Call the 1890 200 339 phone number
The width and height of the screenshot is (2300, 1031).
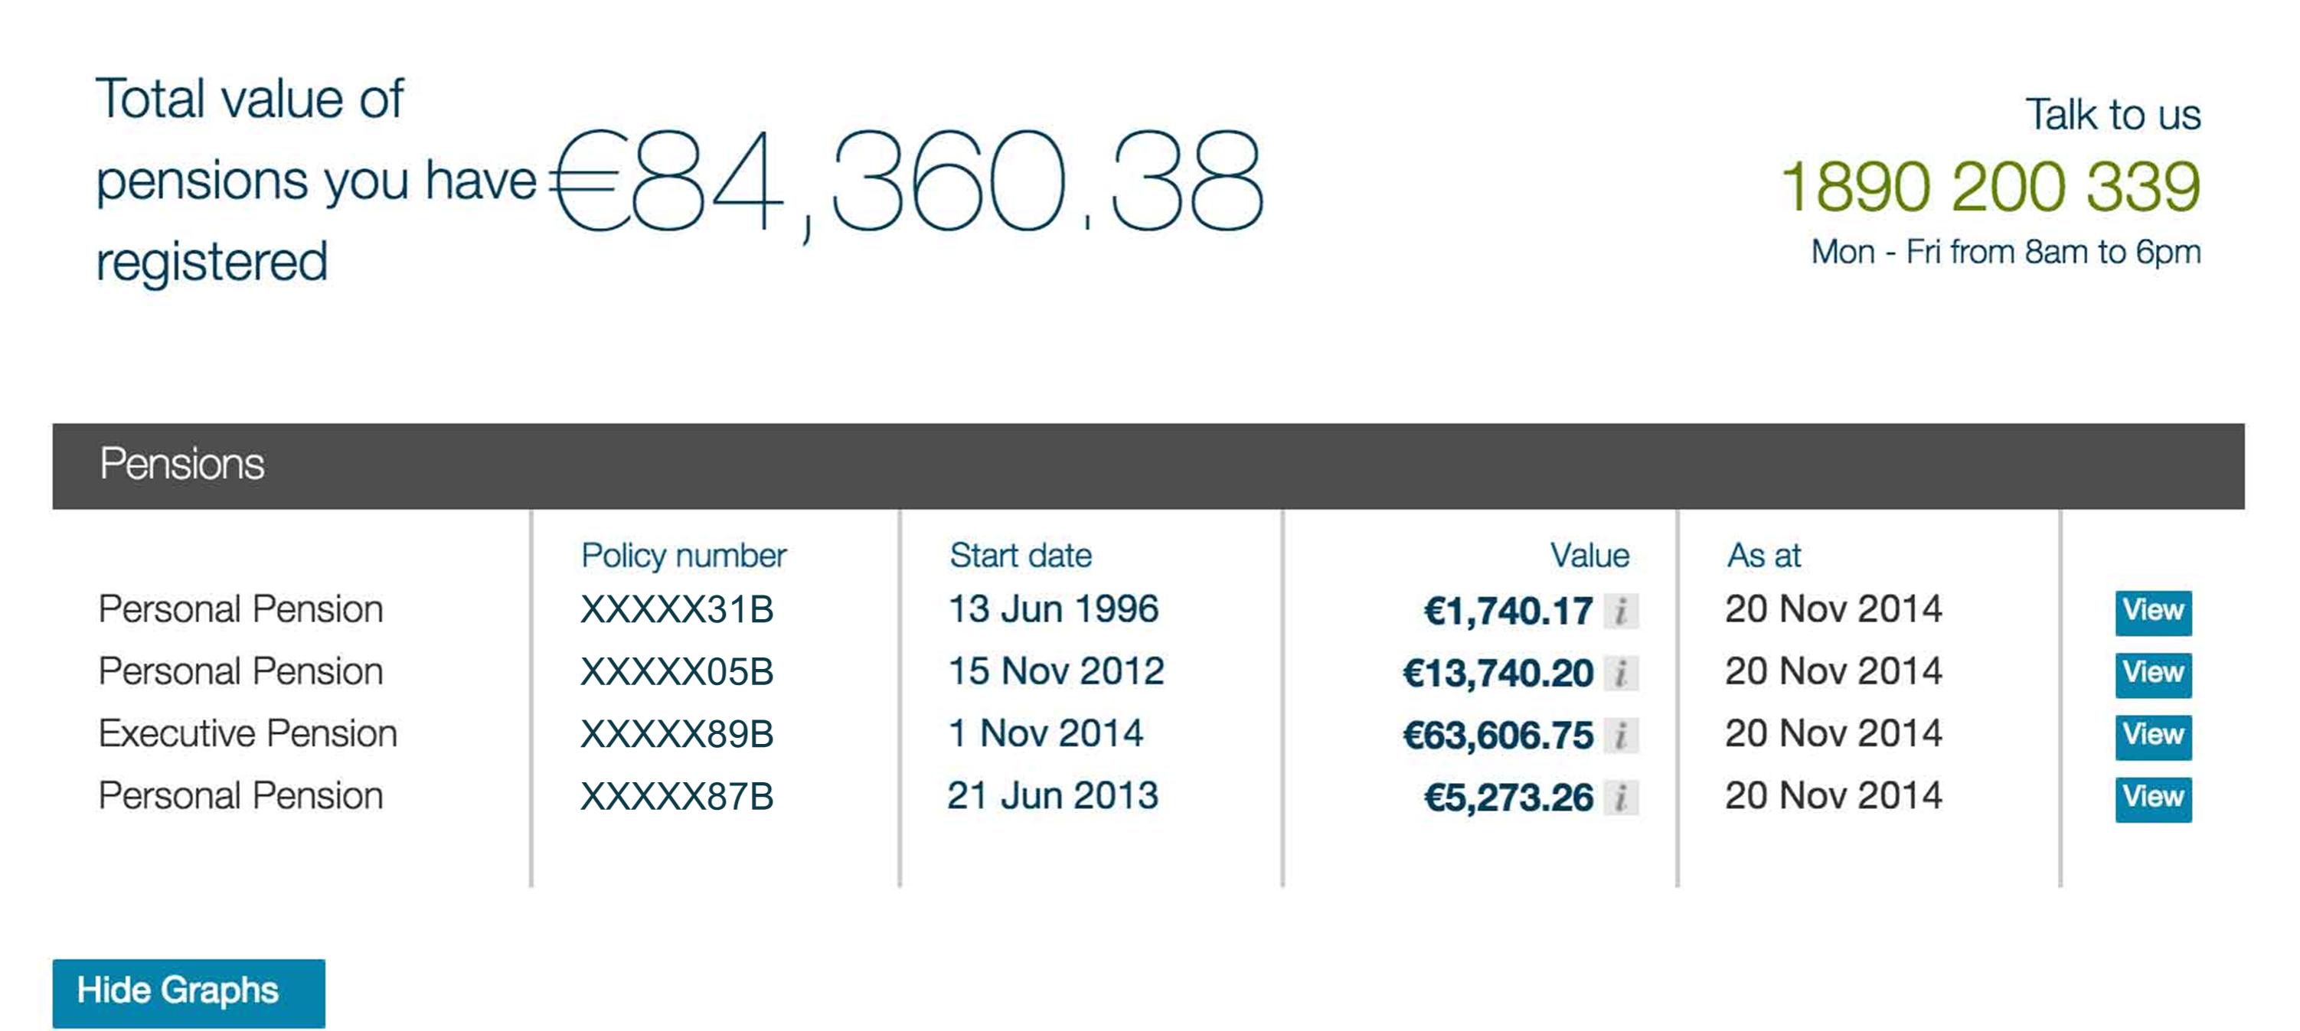pyautogui.click(x=1990, y=186)
